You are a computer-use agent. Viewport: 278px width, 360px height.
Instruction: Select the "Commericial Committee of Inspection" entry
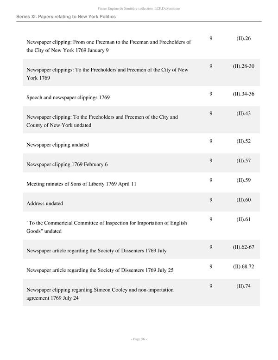(107, 227)
